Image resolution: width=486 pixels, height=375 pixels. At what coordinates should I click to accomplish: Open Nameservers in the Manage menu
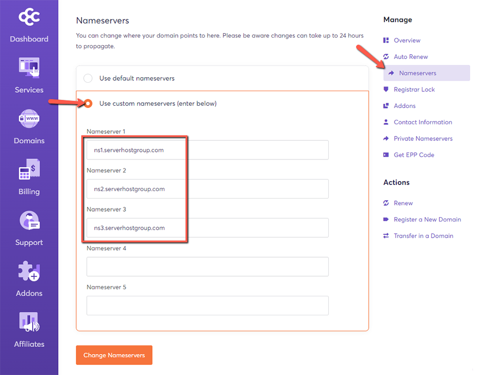417,73
